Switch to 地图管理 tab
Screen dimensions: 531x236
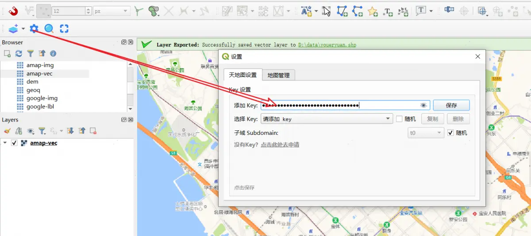pos(278,75)
